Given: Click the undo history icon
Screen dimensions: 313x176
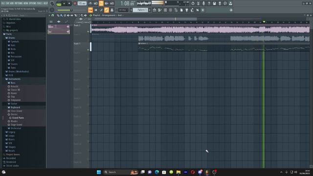Looking at the screenshot, I should [193, 3].
